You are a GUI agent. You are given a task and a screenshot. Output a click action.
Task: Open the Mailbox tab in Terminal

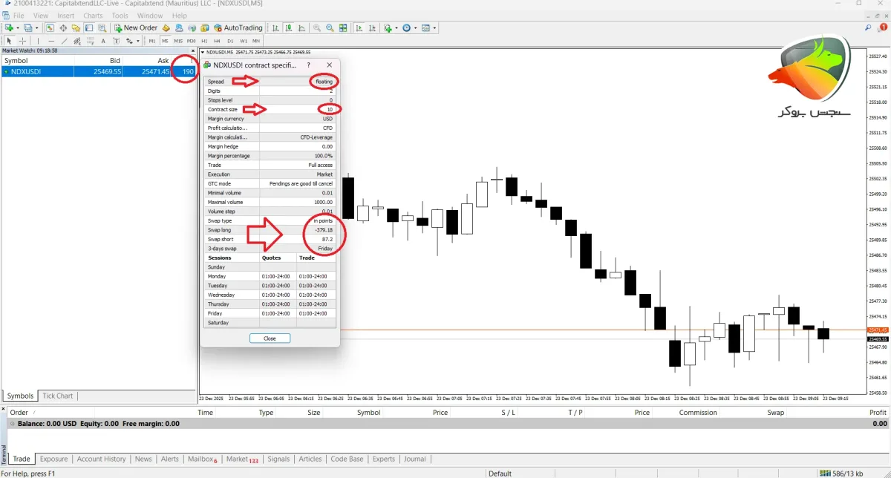click(x=202, y=459)
